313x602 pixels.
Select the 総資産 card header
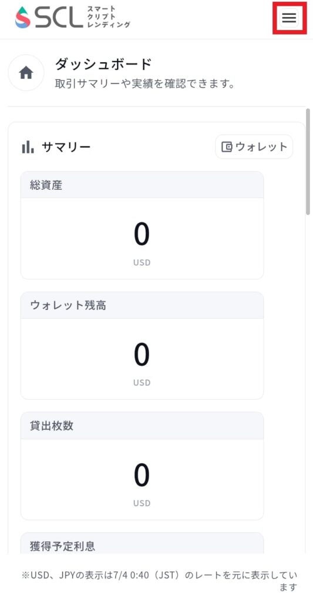[x=142, y=185]
